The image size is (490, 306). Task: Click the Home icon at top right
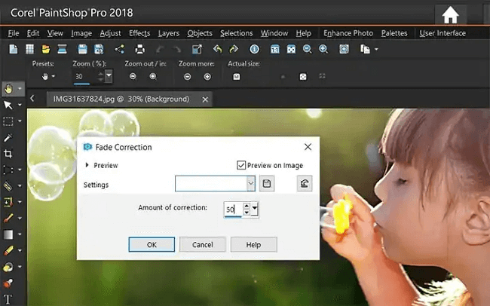click(450, 15)
